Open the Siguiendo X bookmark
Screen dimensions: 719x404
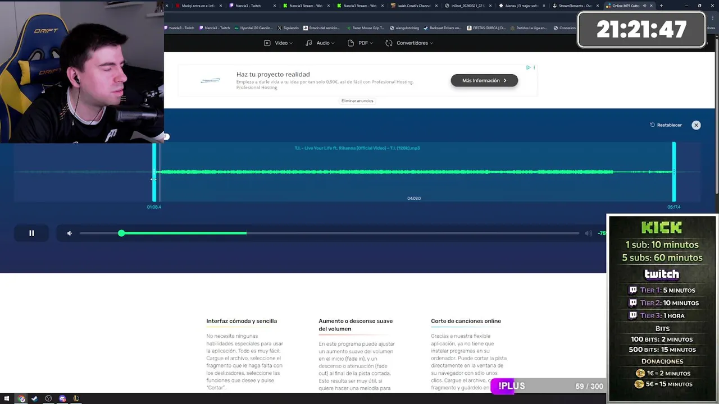288,27
